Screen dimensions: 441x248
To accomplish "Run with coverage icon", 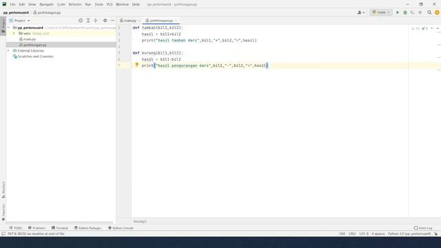I will pyautogui.click(x=412, y=12).
